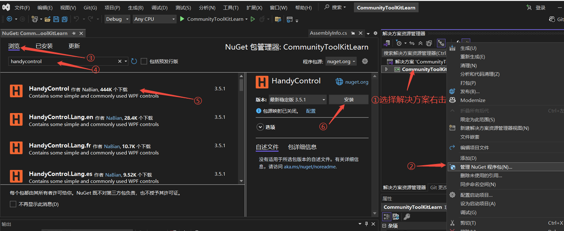This screenshot has height=231, width=564.
Task: Click sync with active document icon
Action: 412,43
